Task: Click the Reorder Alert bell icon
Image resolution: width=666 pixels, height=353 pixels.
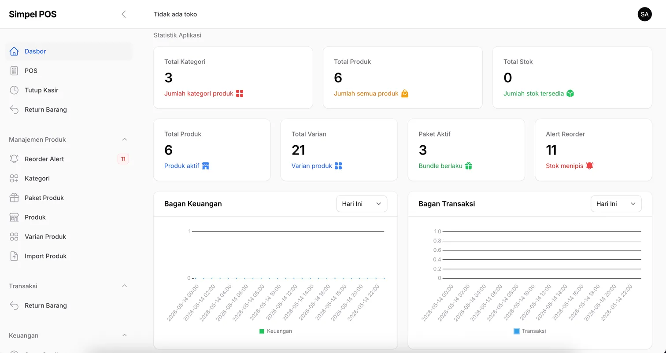Action: point(14,159)
